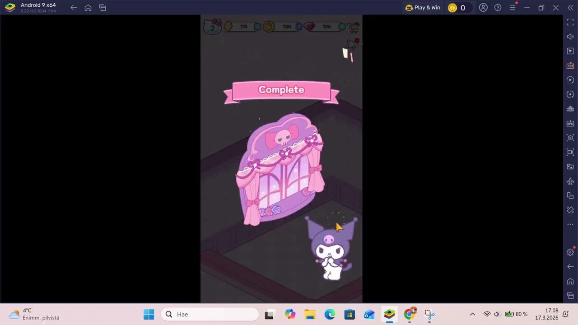Open the weather widget showing 4°C
The width and height of the screenshot is (578, 325).
[x=34, y=314]
